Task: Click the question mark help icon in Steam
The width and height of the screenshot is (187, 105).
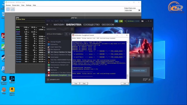Action: click(x=125, y=21)
